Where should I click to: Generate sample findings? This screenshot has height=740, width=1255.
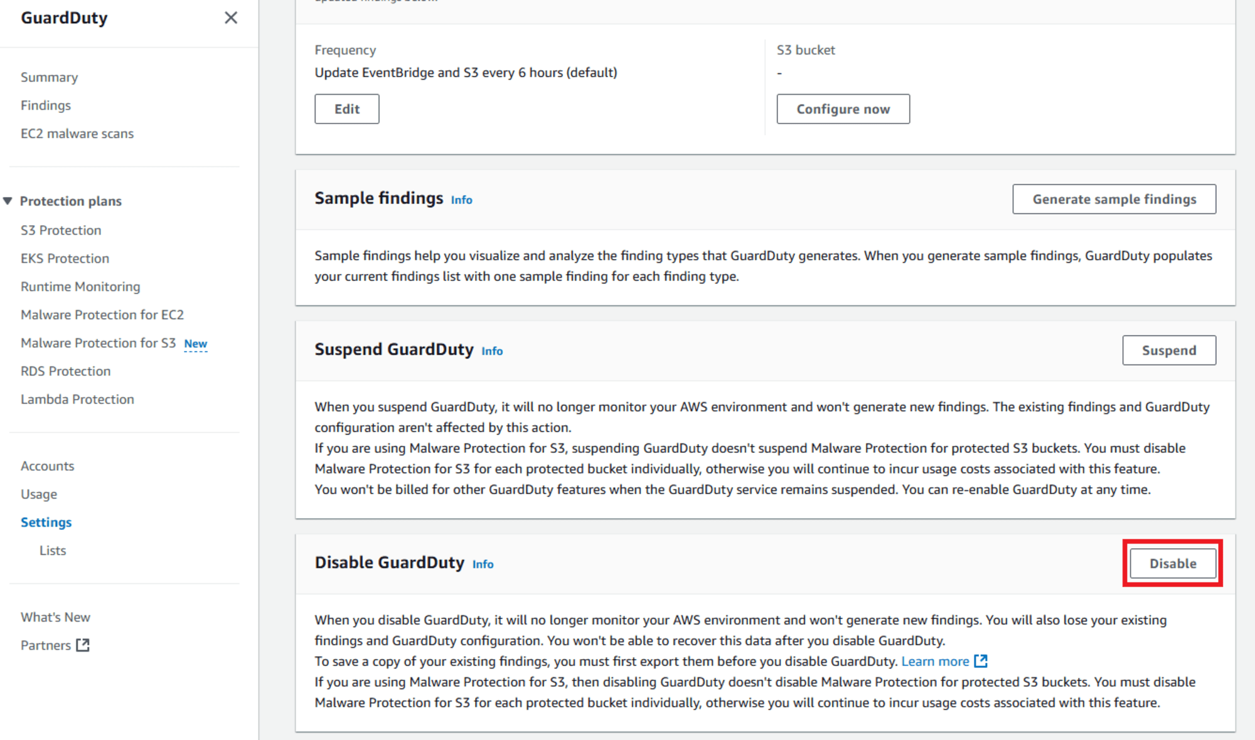[1114, 199]
